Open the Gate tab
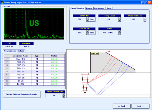Screen dimensions: 152x110 click(109, 9)
